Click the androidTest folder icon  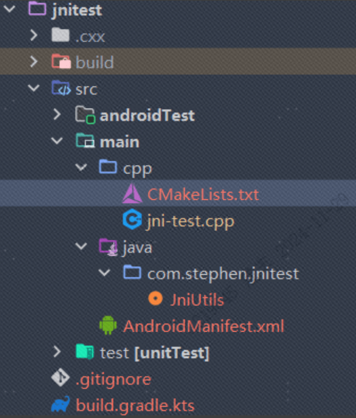85,116
